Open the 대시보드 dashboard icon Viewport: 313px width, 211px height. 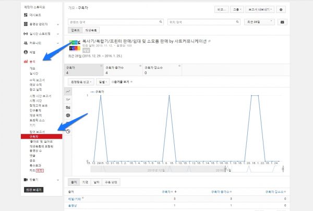point(26,15)
